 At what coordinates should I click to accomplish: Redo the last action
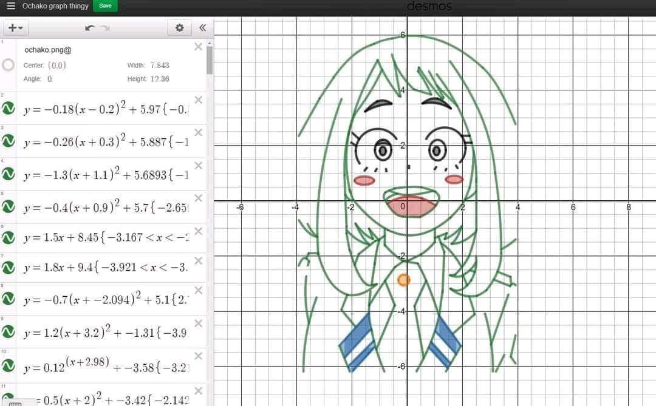click(106, 28)
